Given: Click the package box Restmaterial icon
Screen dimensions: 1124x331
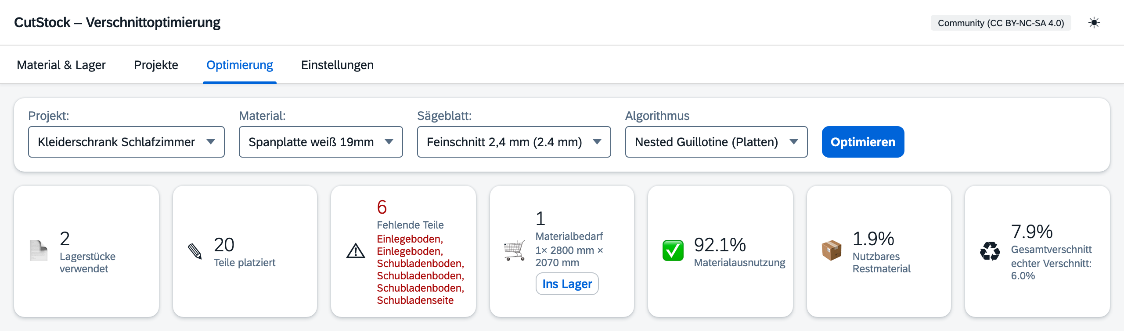Looking at the screenshot, I should (832, 251).
